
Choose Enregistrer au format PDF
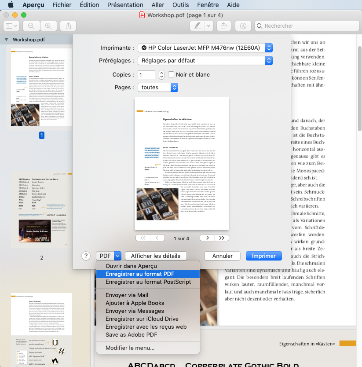(x=148, y=274)
